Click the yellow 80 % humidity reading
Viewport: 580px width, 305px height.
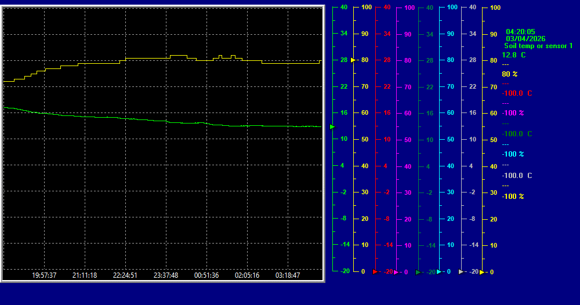tap(510, 74)
